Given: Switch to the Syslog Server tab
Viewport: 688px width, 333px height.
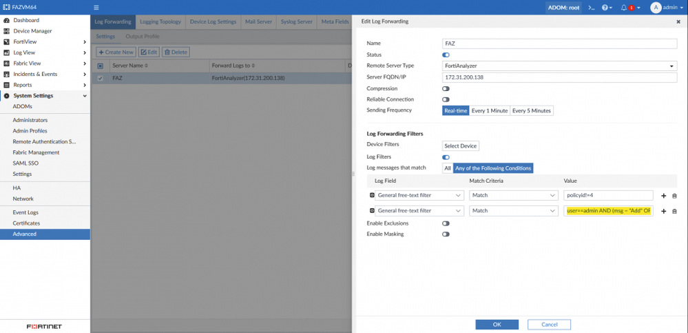Looking at the screenshot, I should coord(297,21).
